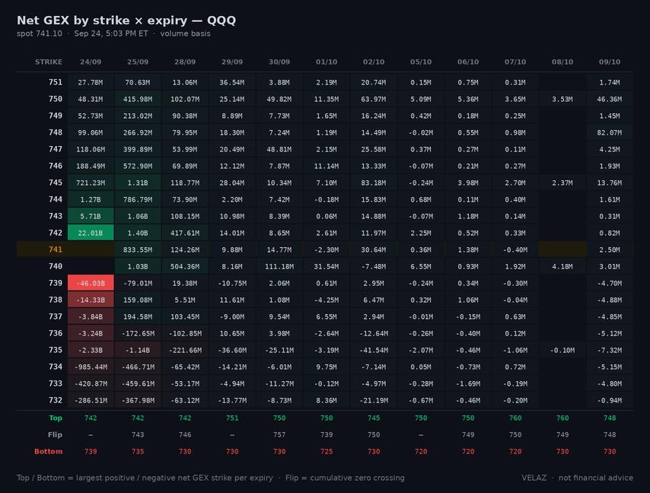The height and width of the screenshot is (493, 650).
Task: Click the STRIKE column header
Action: 49,62
